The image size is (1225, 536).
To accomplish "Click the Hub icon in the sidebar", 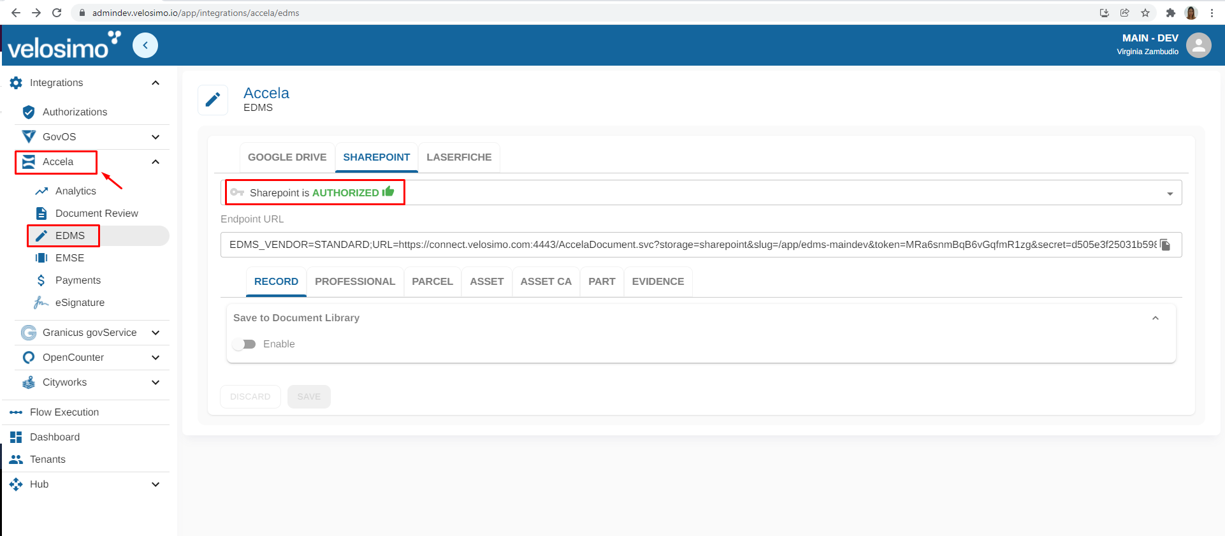I will [16, 484].
